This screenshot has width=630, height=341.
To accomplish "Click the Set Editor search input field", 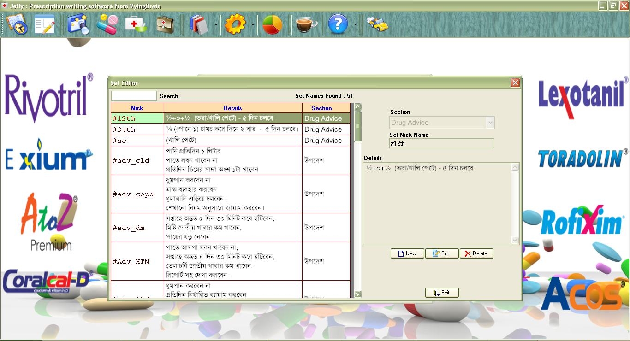I will click(134, 96).
